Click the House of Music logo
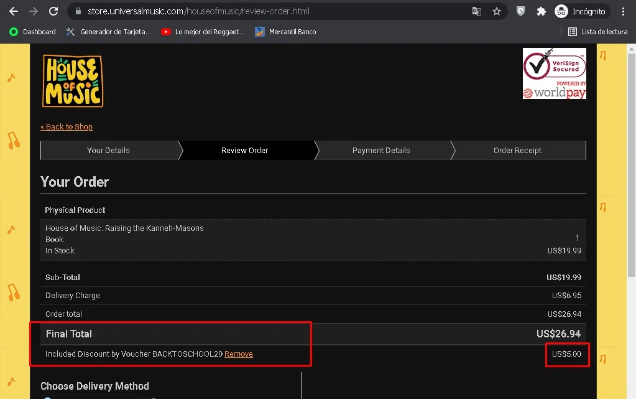 (x=73, y=82)
